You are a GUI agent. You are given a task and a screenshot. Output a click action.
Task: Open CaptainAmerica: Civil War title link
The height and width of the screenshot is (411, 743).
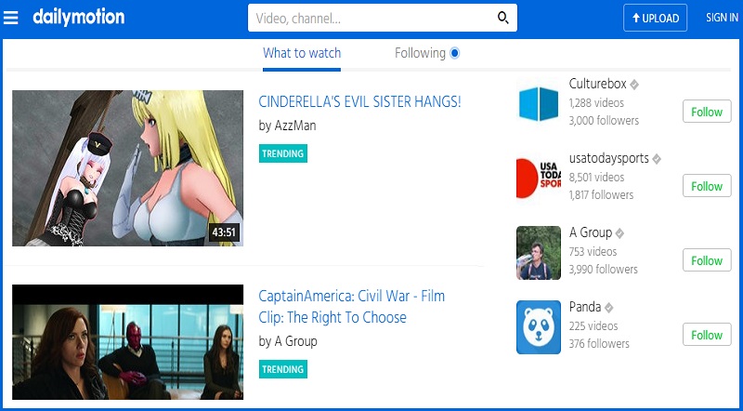coord(352,307)
